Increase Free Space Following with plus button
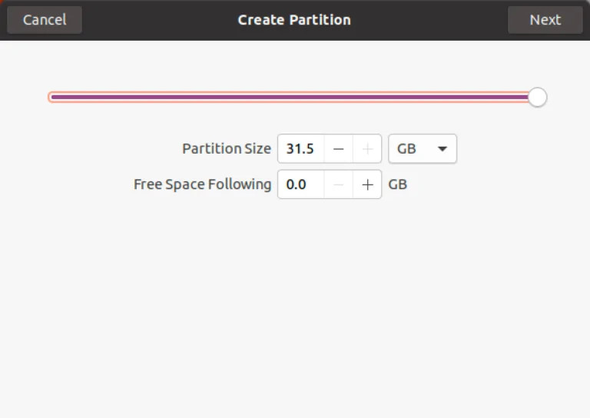 (x=368, y=184)
